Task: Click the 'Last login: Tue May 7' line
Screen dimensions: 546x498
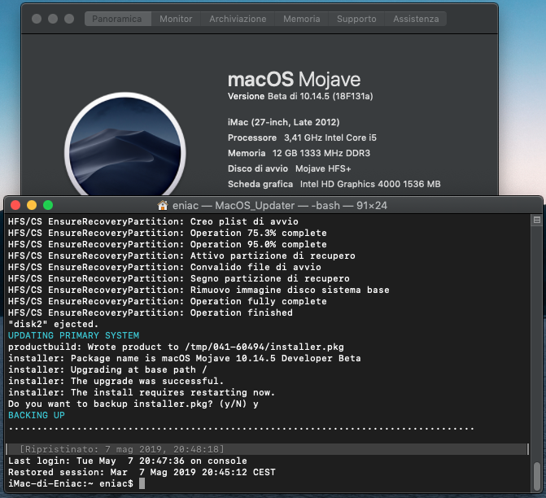Action: click(128, 461)
